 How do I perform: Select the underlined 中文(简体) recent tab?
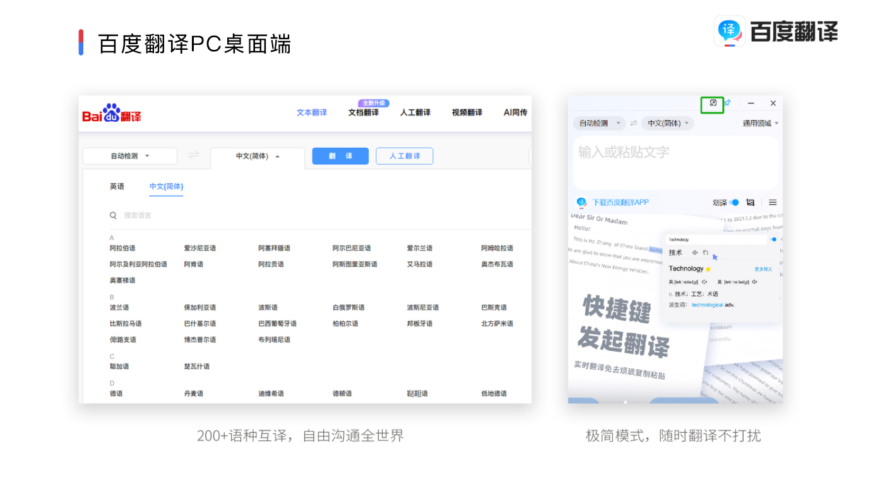pyautogui.click(x=166, y=186)
